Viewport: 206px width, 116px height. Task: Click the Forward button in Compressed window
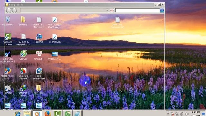pyautogui.click(x=14, y=10)
